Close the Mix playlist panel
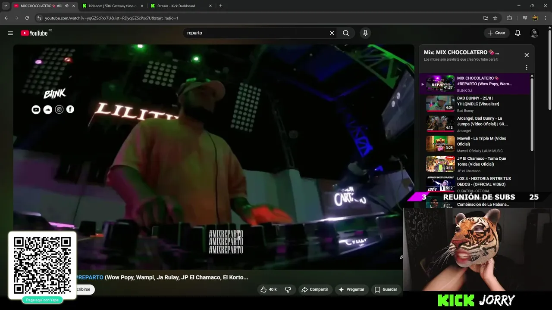 pos(527,55)
